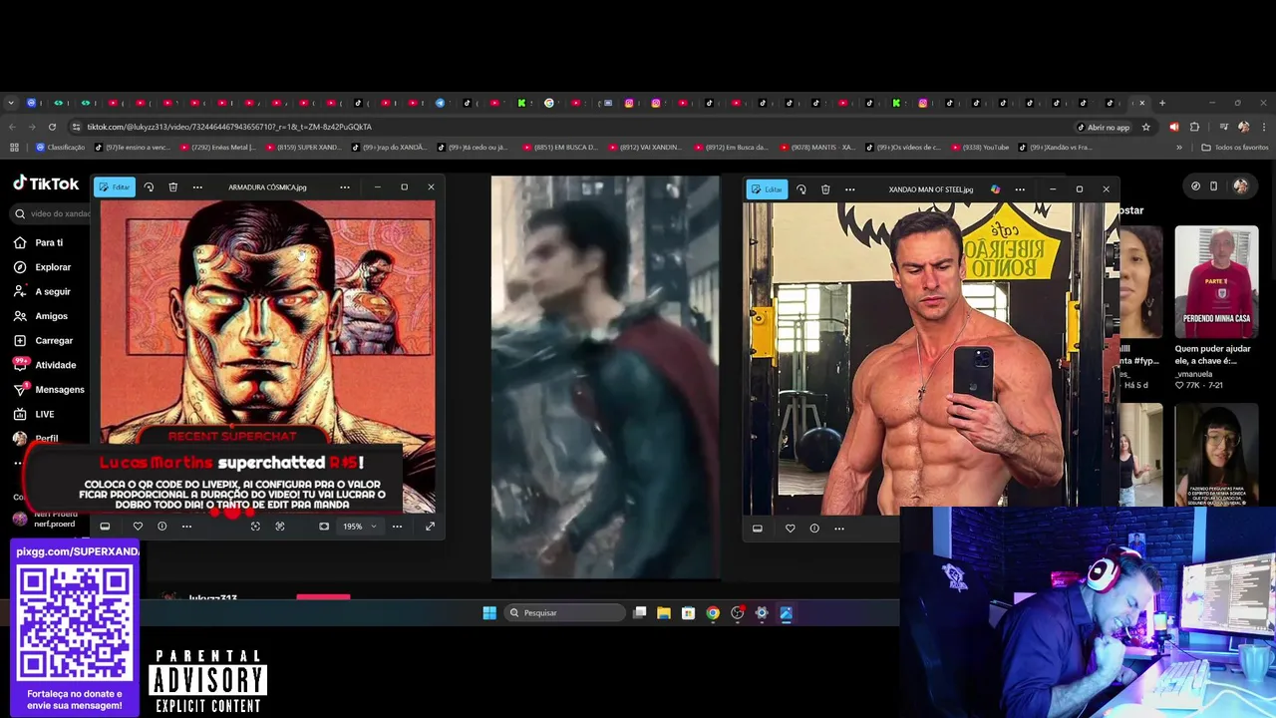Open options dots right of zoom dropdown
Screen dimensions: 1276x718
pos(397,527)
